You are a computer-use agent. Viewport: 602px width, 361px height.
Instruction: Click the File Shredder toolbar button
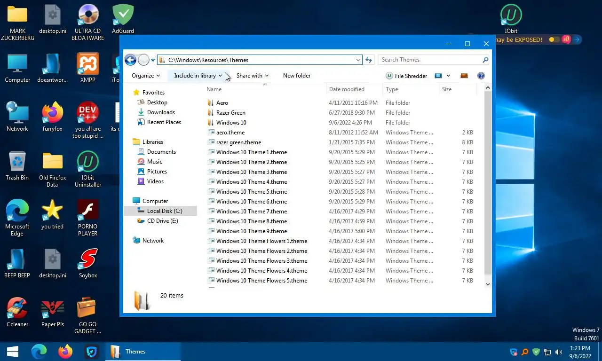coord(406,76)
